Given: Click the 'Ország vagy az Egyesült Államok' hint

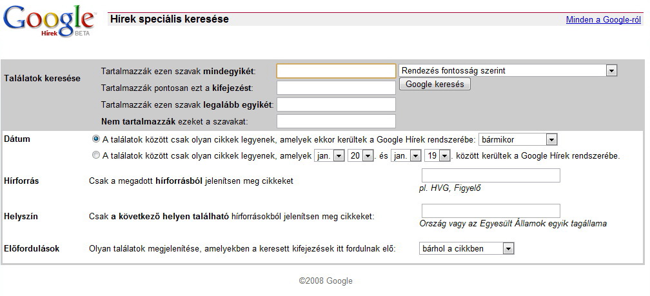Looking at the screenshot, I should pos(513,223).
